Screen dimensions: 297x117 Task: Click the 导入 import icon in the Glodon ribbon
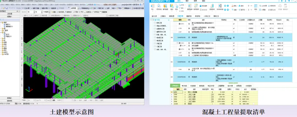(153, 6)
